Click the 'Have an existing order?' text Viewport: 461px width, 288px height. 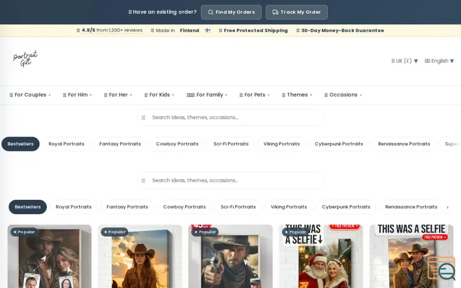[164, 12]
